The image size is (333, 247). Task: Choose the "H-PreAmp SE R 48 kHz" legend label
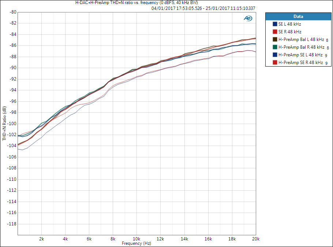(x=301, y=63)
